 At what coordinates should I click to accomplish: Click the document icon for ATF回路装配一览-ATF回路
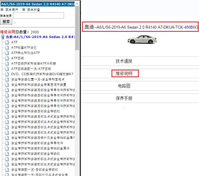(7, 69)
